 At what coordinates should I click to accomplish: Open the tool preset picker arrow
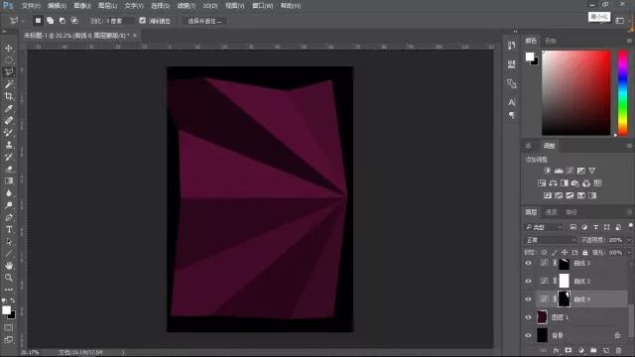click(x=23, y=21)
